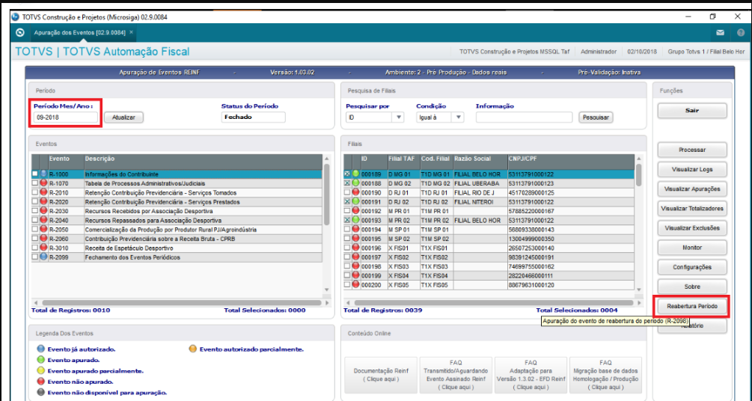Click the red status icon of branch 000190
Viewport: 752px width, 401px height.
coord(356,192)
